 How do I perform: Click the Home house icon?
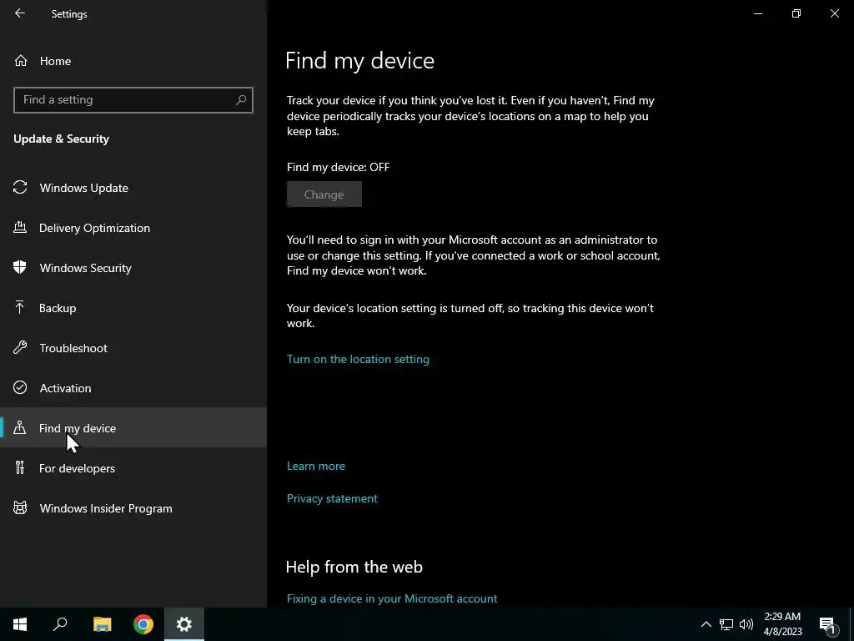tap(21, 60)
